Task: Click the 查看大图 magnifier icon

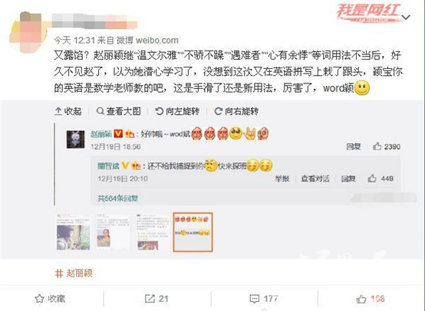Action: coord(100,111)
